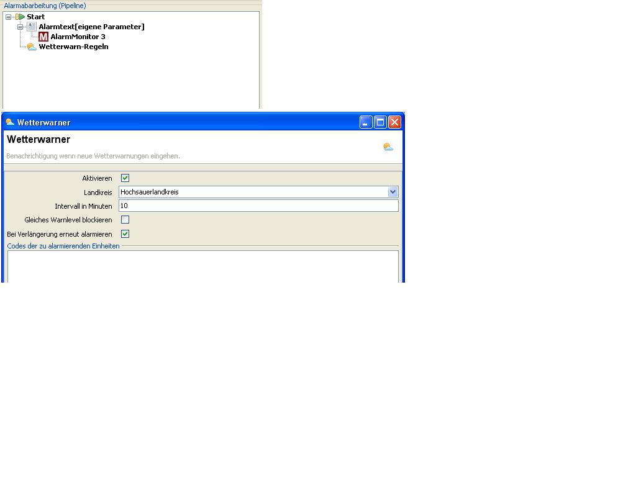
Task: Open the Landkreis dropdown list
Action: (x=393, y=192)
